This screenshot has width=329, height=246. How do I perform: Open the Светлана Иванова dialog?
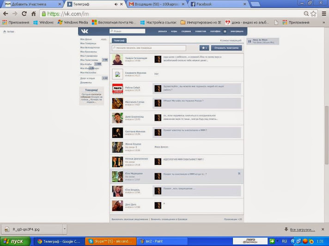pyautogui.click(x=177, y=133)
